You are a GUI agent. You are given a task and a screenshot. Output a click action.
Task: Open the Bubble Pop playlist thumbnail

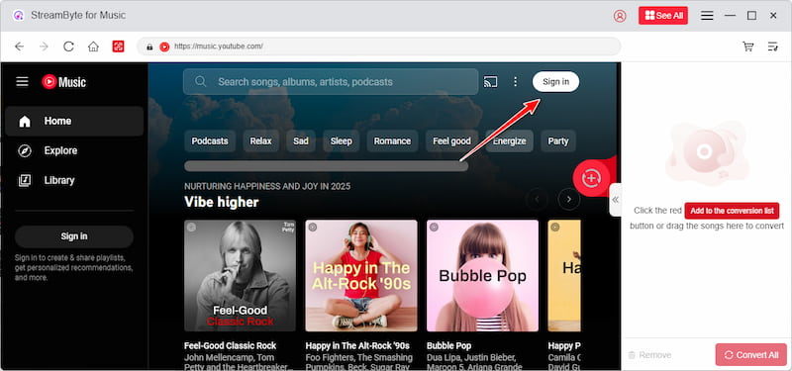[482, 276]
